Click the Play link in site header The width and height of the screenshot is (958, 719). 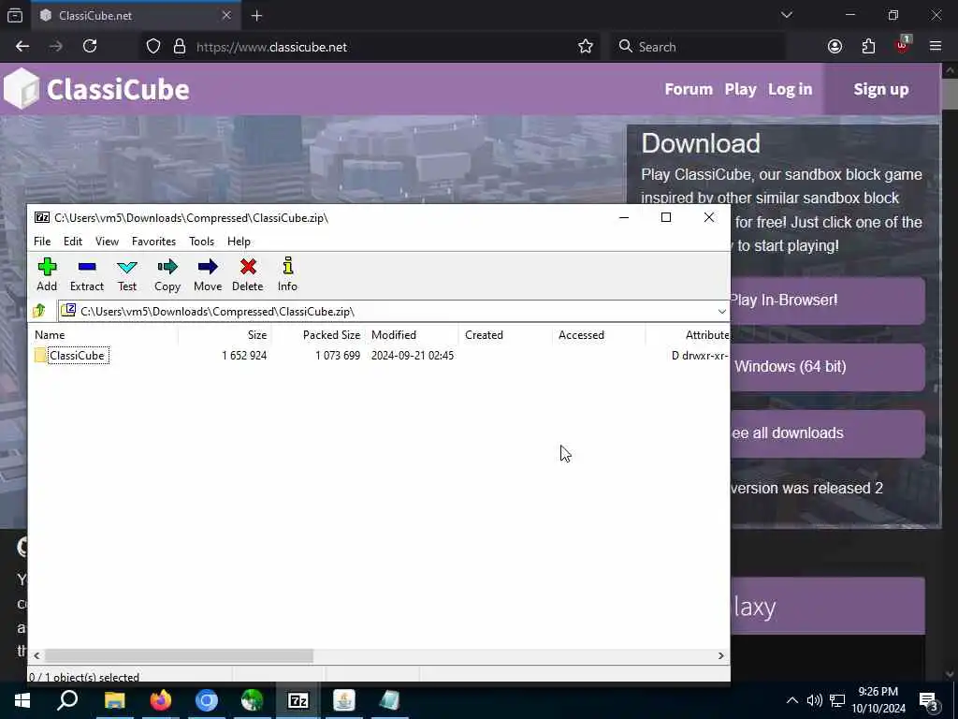[741, 89]
